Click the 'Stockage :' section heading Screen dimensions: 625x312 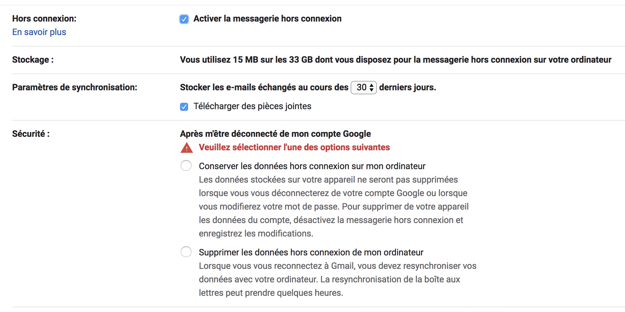(x=33, y=60)
